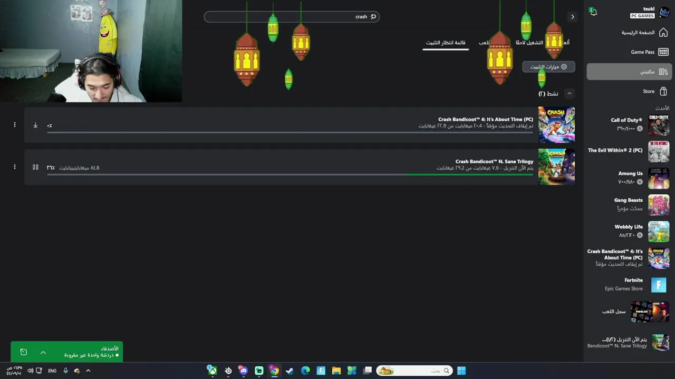Open Crash Bandicoot 4 in the sidebar recent list
The height and width of the screenshot is (379, 675).
(629, 258)
